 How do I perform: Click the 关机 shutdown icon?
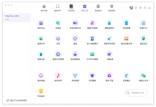pyautogui.click(x=58, y=39)
